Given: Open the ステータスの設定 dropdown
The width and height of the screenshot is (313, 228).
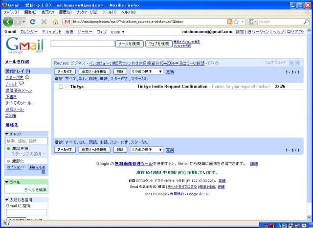Looking at the screenshot, I should (x=28, y=154).
